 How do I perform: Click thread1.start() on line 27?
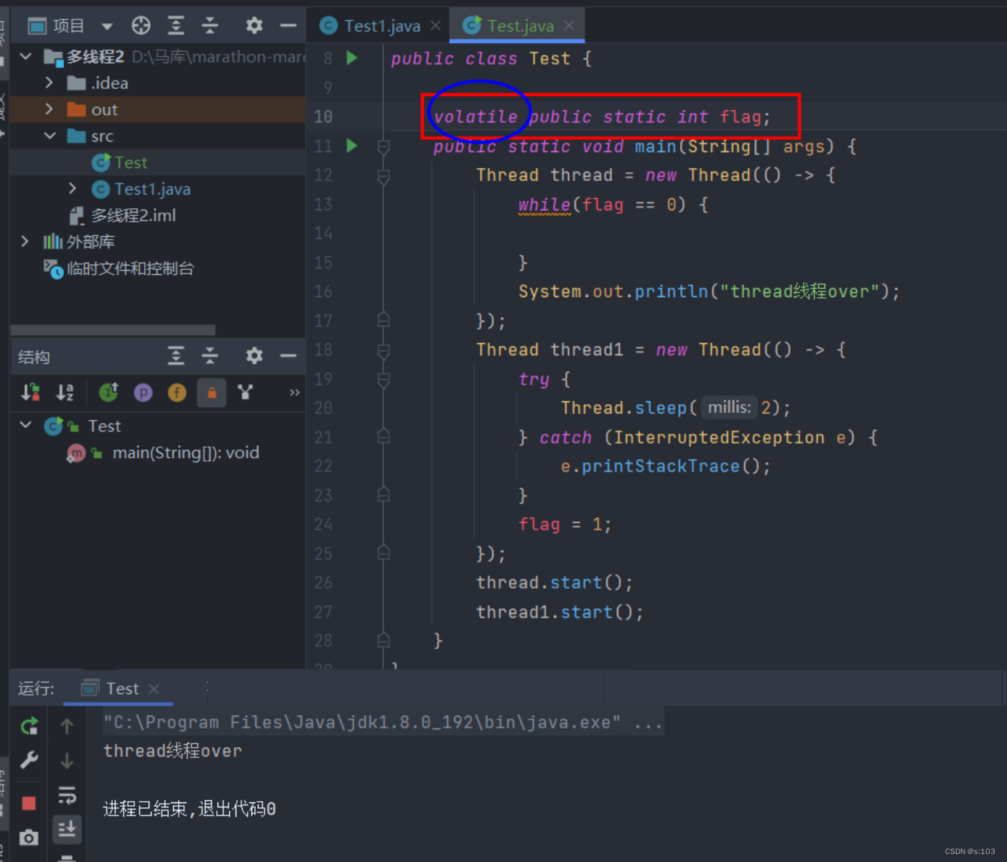point(560,612)
